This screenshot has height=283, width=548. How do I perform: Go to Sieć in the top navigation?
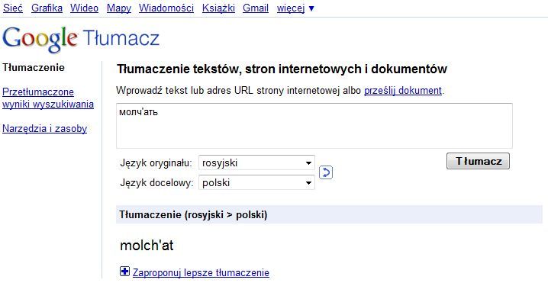pos(13,8)
